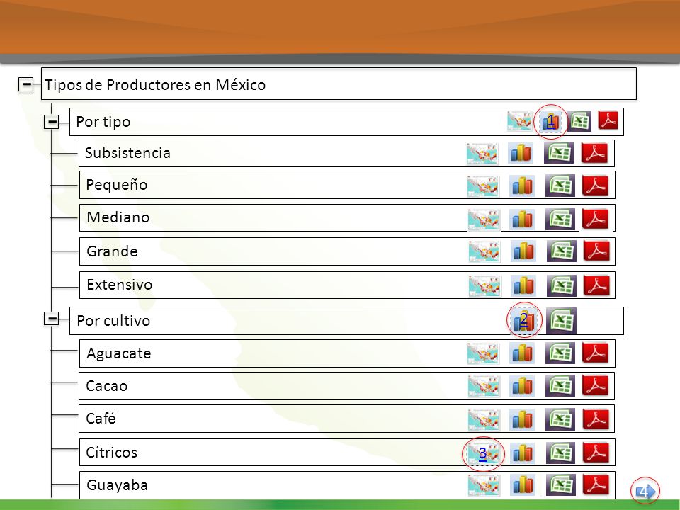Collapse the Por cultivo branch
The height and width of the screenshot is (510, 680).
point(52,319)
